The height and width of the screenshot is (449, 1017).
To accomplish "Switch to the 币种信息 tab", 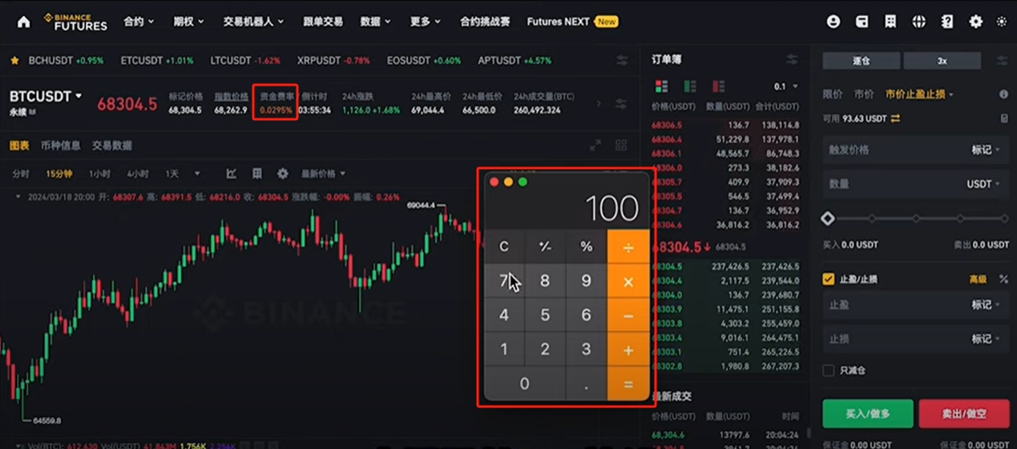I will pos(60,146).
